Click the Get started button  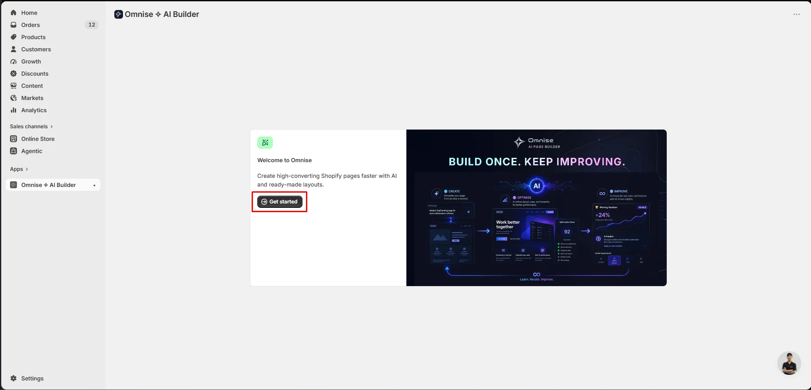(x=280, y=202)
